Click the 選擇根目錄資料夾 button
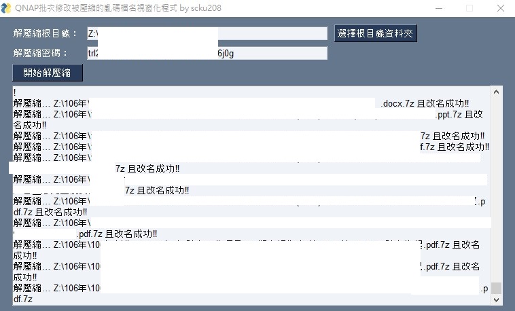Image resolution: width=515 pixels, height=311 pixels. (376, 33)
